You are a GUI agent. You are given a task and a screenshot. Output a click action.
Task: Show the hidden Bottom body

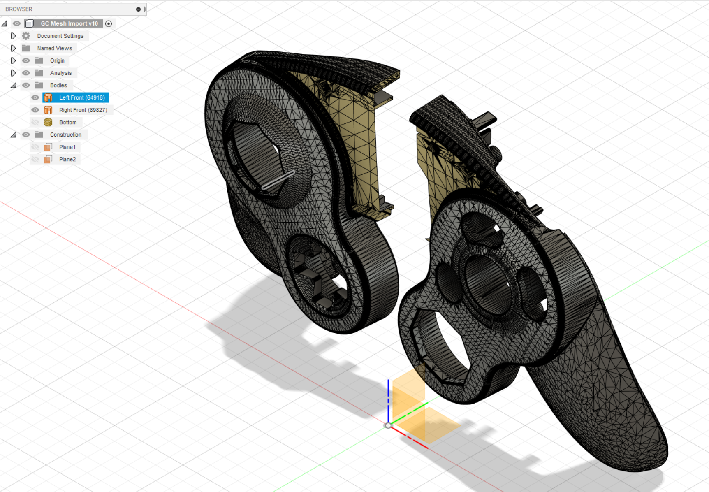(x=35, y=122)
